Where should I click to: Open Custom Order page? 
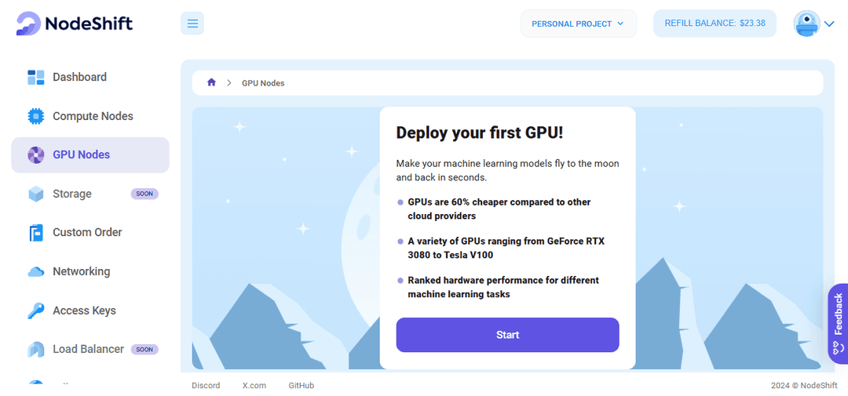[x=90, y=232]
